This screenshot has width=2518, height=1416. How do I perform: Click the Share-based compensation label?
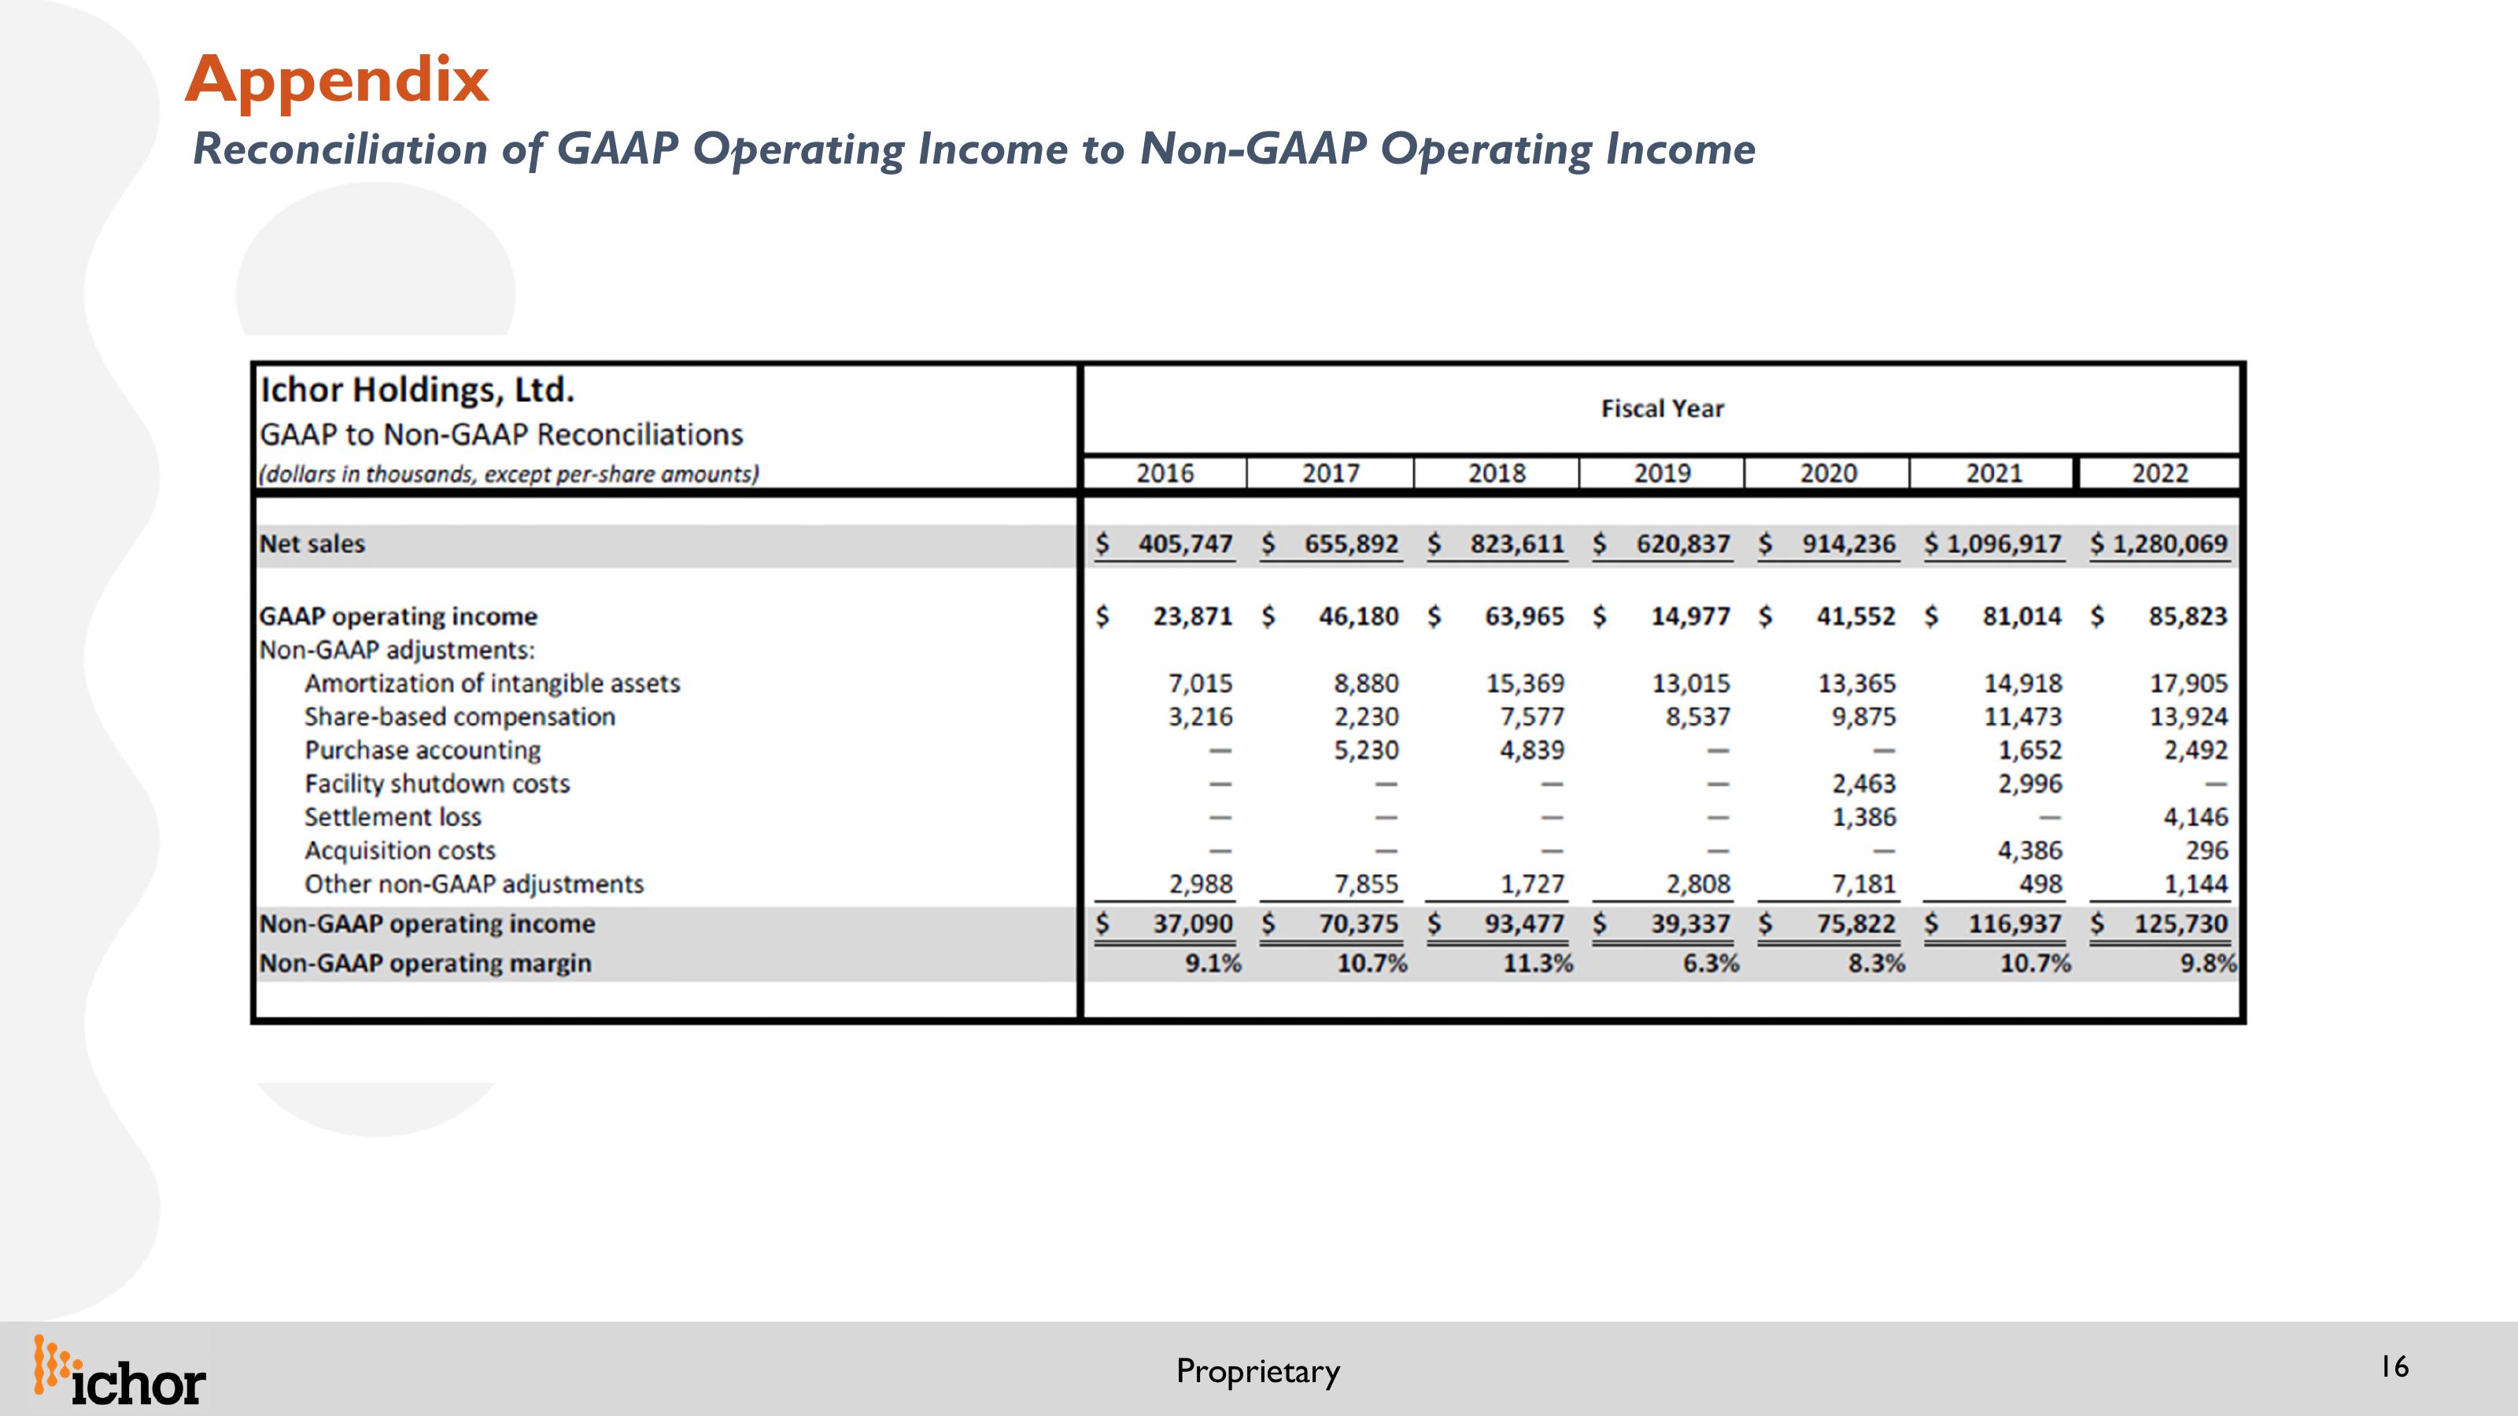pyautogui.click(x=460, y=717)
